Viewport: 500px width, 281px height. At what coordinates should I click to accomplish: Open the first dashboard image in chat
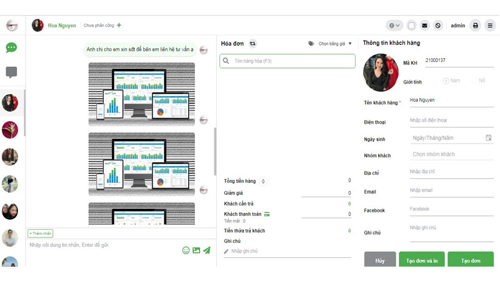[142, 94]
